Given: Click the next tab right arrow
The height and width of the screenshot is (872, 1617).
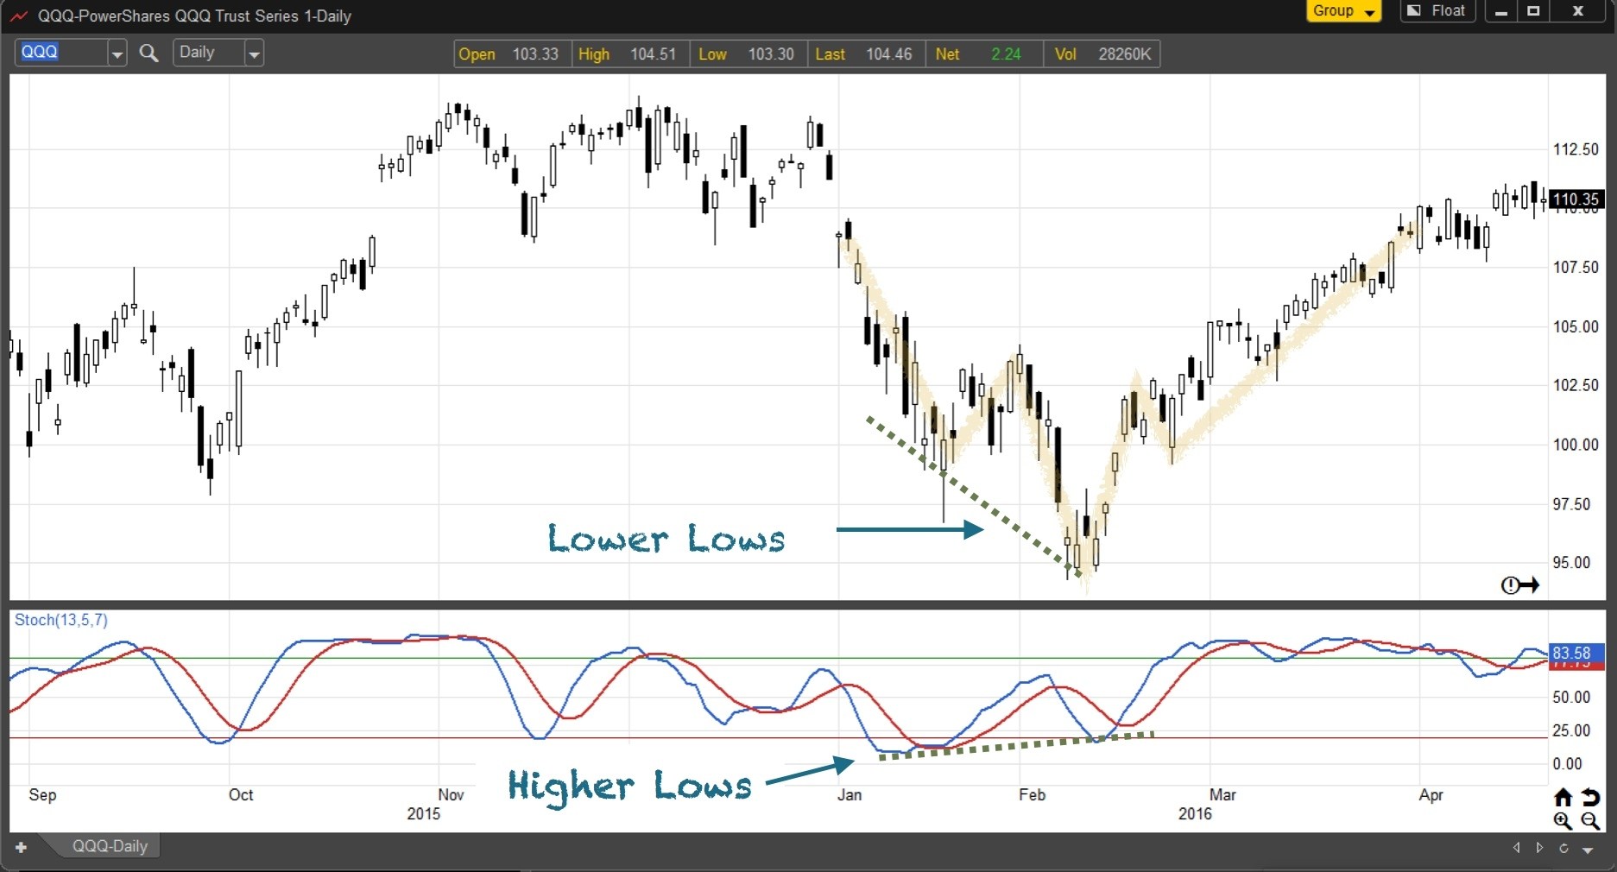Looking at the screenshot, I should pyautogui.click(x=1539, y=848).
